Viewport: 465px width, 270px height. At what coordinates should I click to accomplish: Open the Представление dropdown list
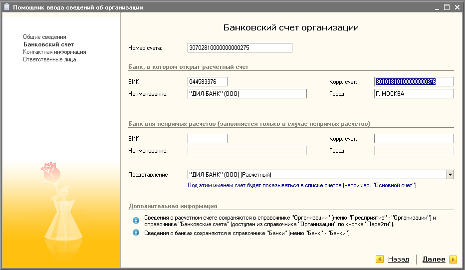(x=450, y=174)
